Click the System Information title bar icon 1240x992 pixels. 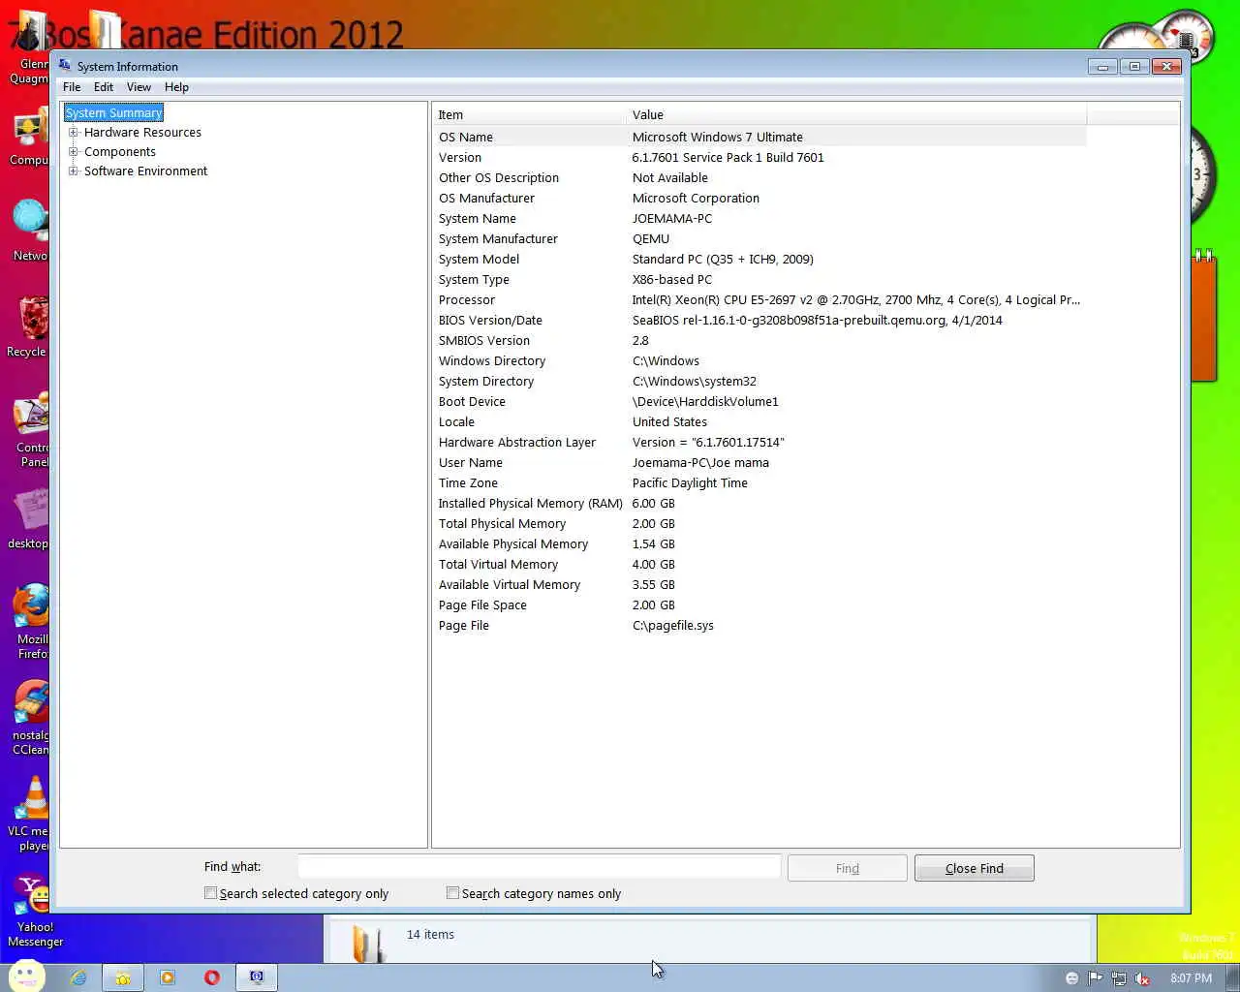[65, 66]
